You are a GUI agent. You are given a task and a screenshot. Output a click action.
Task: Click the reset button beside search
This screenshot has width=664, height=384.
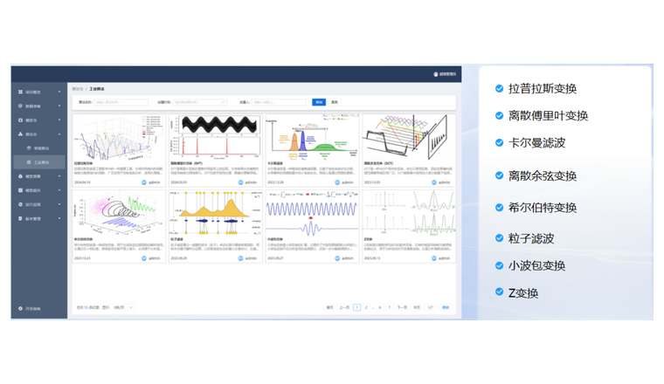point(335,102)
